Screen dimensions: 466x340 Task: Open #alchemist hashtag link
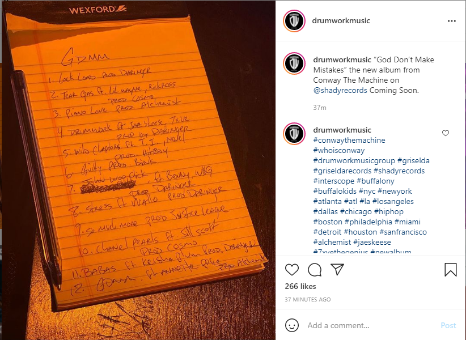(332, 242)
